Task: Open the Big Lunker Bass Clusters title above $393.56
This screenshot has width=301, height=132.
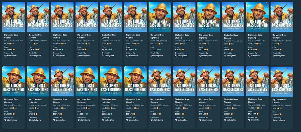Action: tap(279, 101)
